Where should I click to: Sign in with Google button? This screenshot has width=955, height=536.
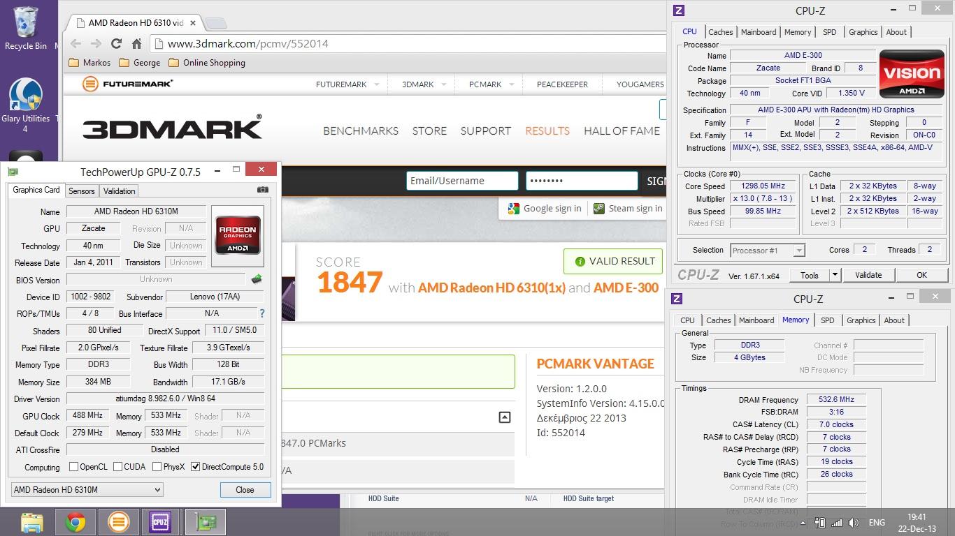[x=544, y=208]
